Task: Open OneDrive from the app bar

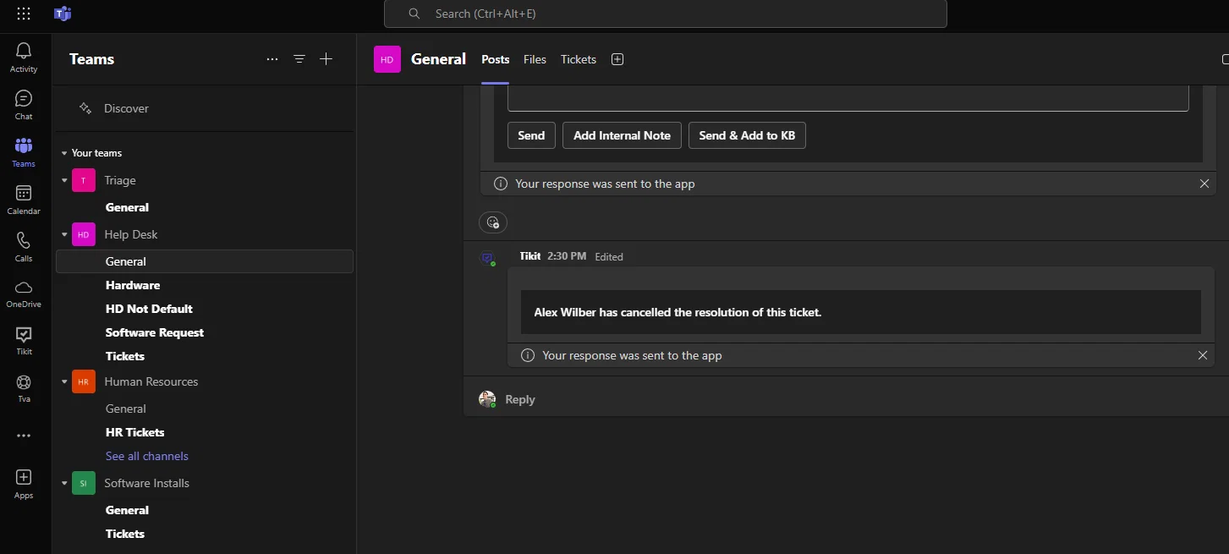Action: point(24,287)
